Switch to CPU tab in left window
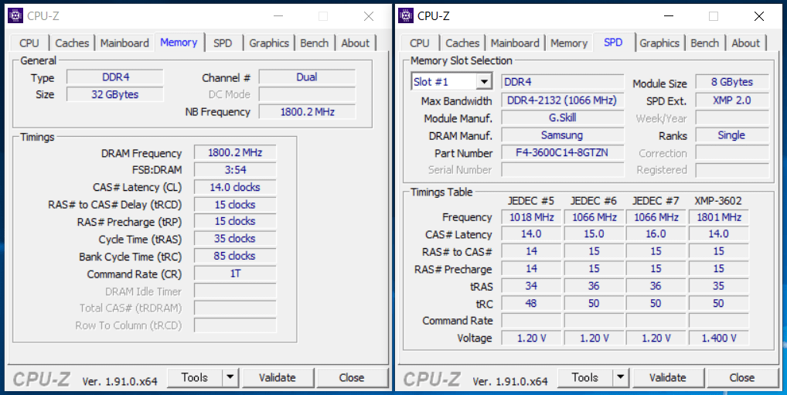This screenshot has height=395, width=787. [x=29, y=43]
